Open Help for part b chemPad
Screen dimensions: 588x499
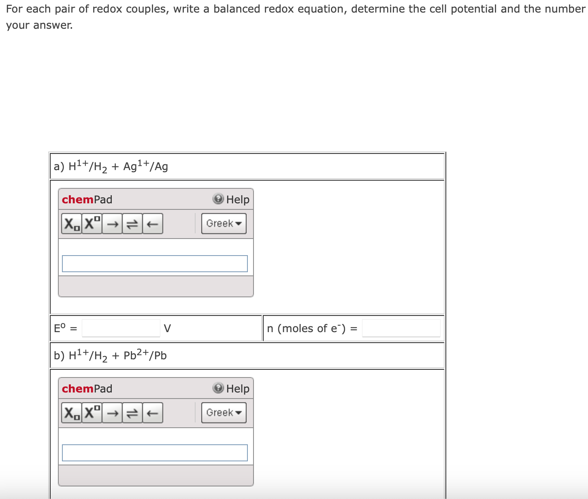coord(231,388)
